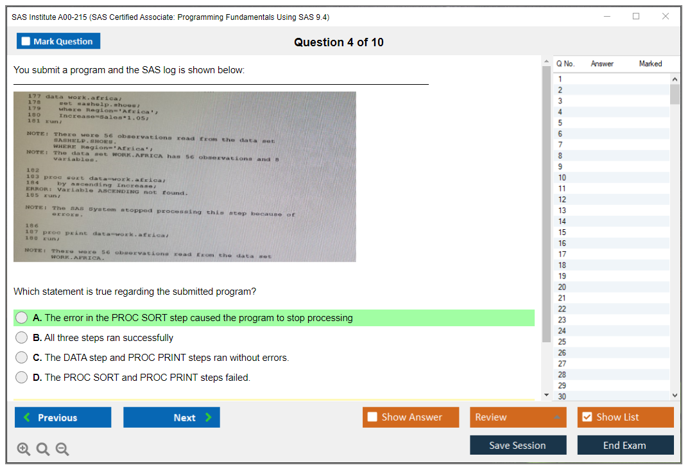Click the zoom in magnifier icon

coord(24,450)
